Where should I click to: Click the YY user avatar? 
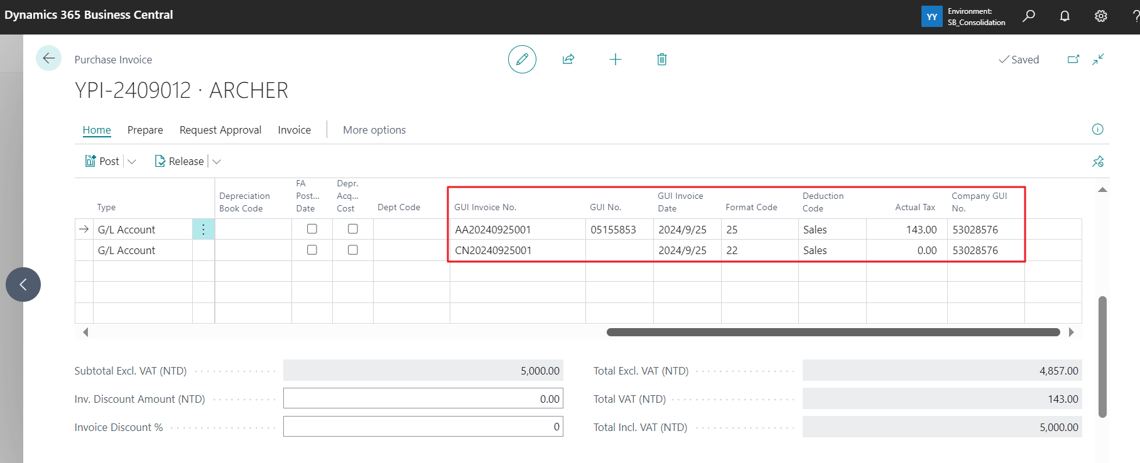tap(932, 16)
